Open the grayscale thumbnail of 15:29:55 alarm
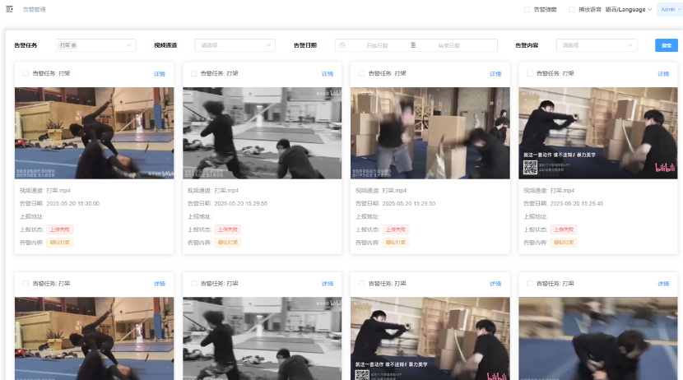Screen dimensions: 683x380 tap(263, 132)
